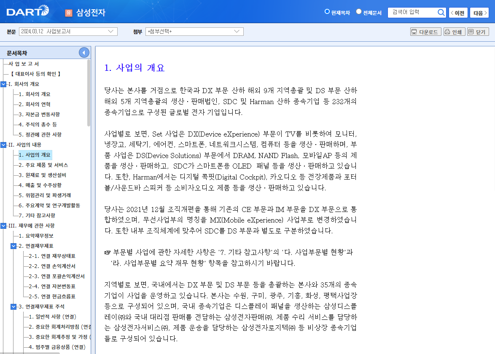Collapse the 2. 연결재무제표 tree node
Viewport: 495px width, 354px height.
[13, 246]
